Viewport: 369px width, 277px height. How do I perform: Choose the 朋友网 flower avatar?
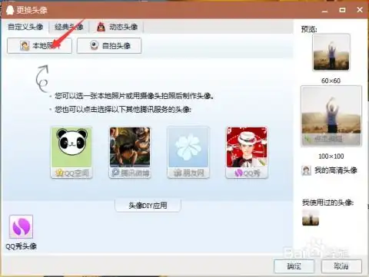(188, 153)
